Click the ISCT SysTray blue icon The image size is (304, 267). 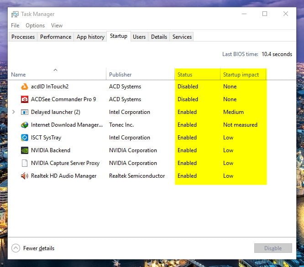coord(25,138)
